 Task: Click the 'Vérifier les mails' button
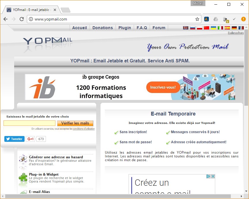(75, 123)
